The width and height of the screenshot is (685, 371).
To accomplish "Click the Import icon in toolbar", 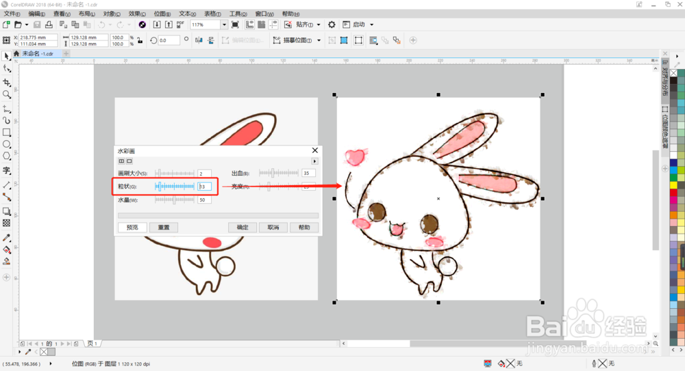I will pos(157,25).
